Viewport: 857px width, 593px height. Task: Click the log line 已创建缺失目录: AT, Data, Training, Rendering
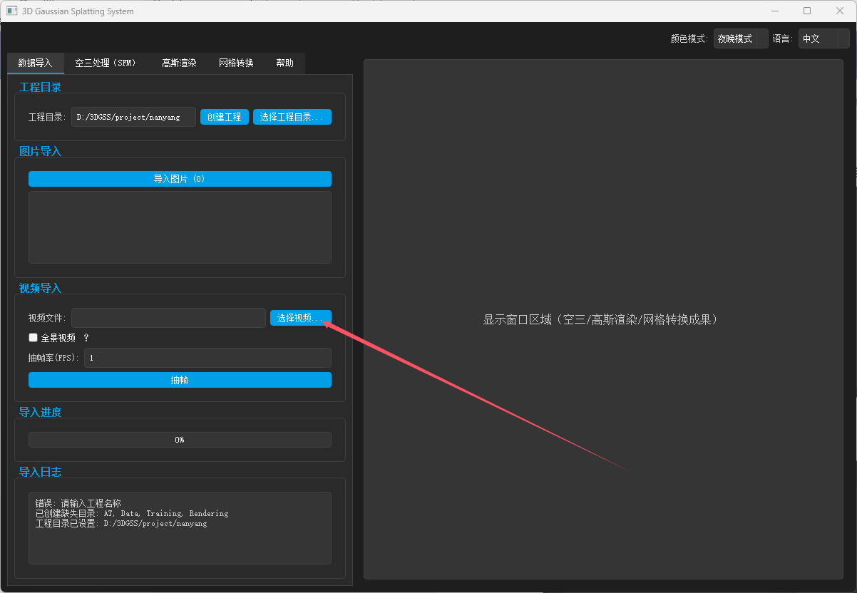132,513
